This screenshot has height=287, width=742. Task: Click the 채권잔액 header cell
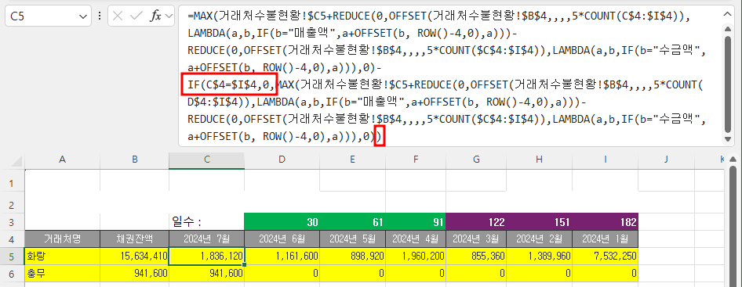click(134, 239)
